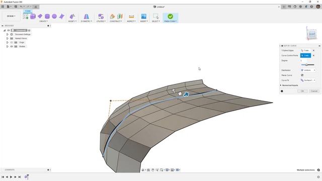Select the Sphere form tool

tap(54, 16)
